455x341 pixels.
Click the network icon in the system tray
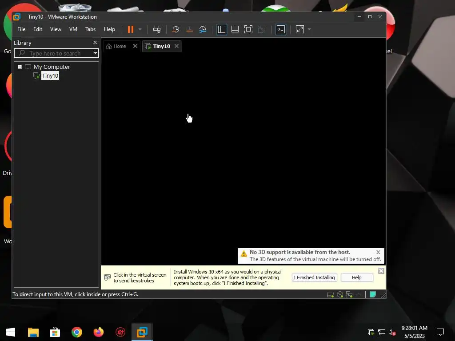[x=382, y=332]
